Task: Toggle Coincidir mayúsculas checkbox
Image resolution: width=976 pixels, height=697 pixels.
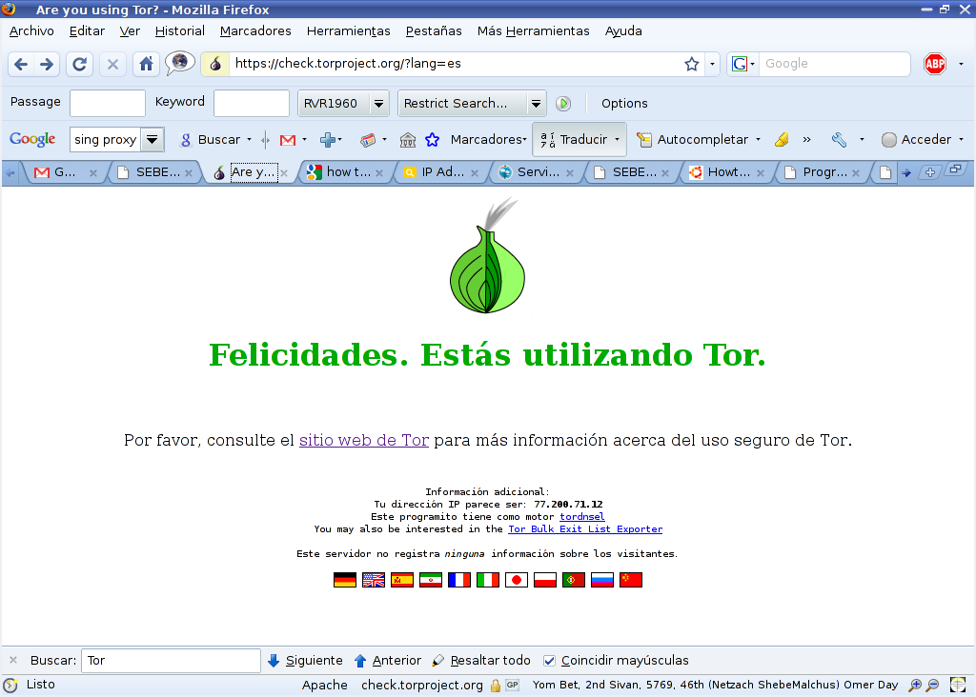Action: point(549,660)
